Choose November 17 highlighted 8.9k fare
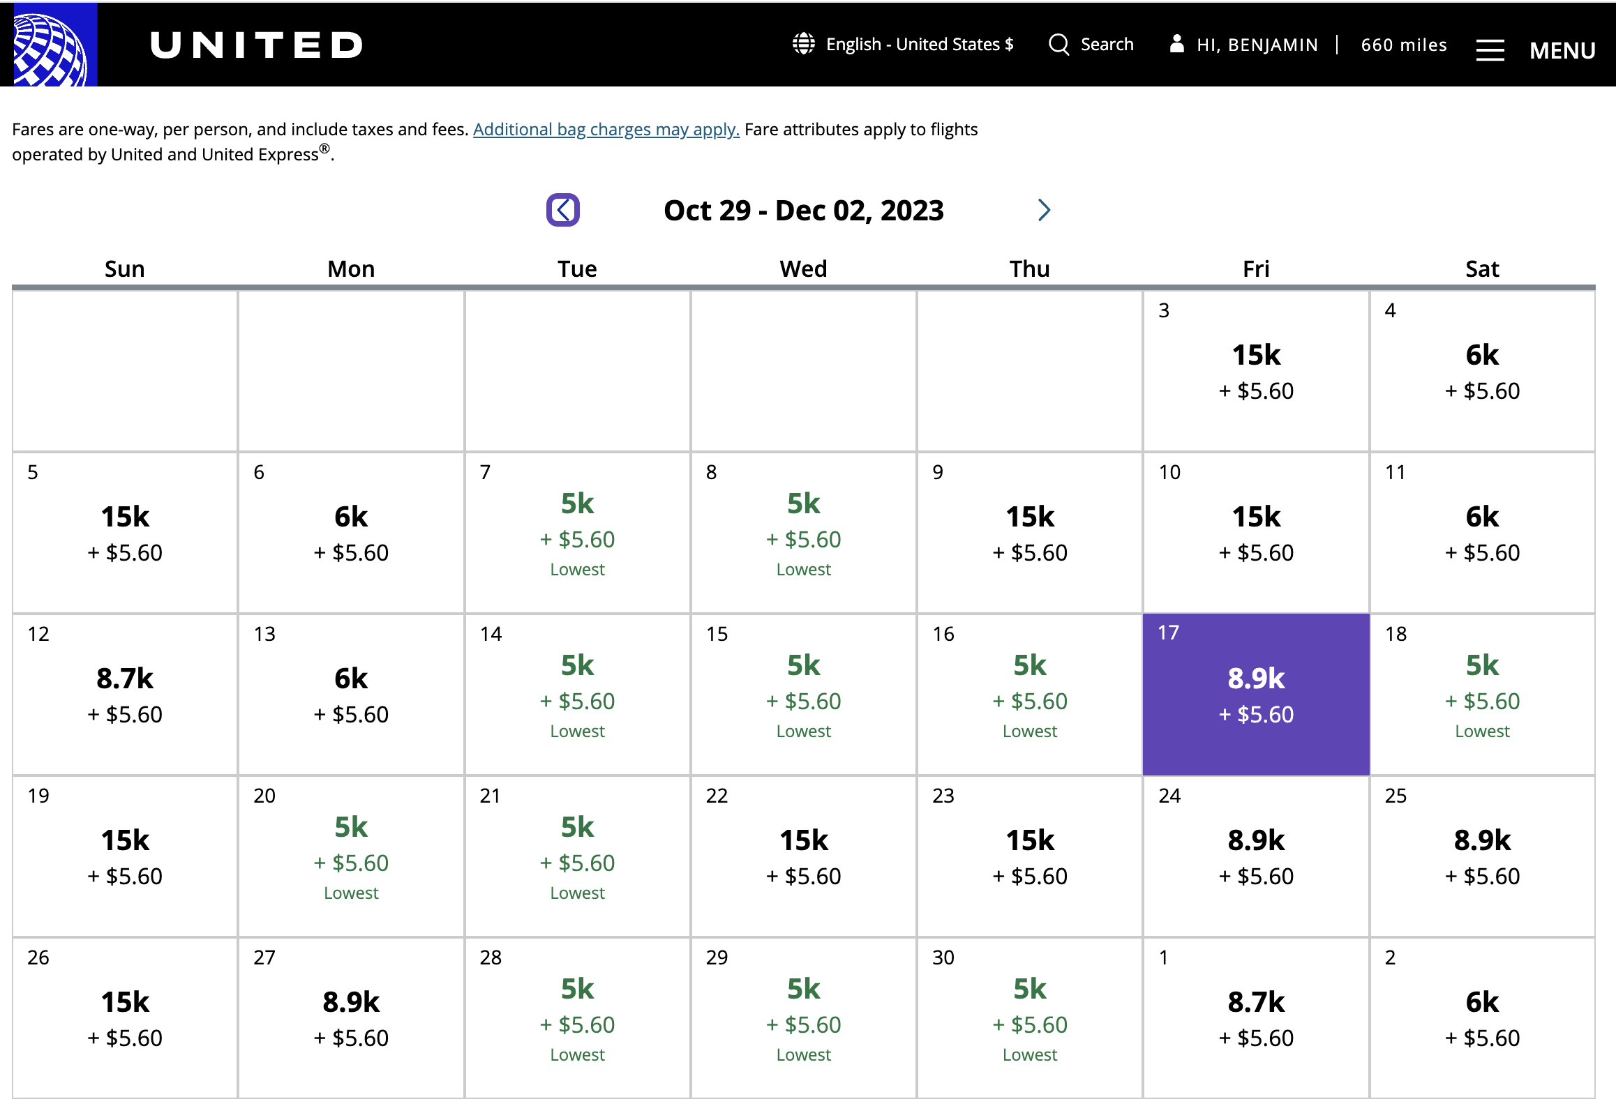Viewport: 1616px width, 1106px height. pyautogui.click(x=1256, y=695)
